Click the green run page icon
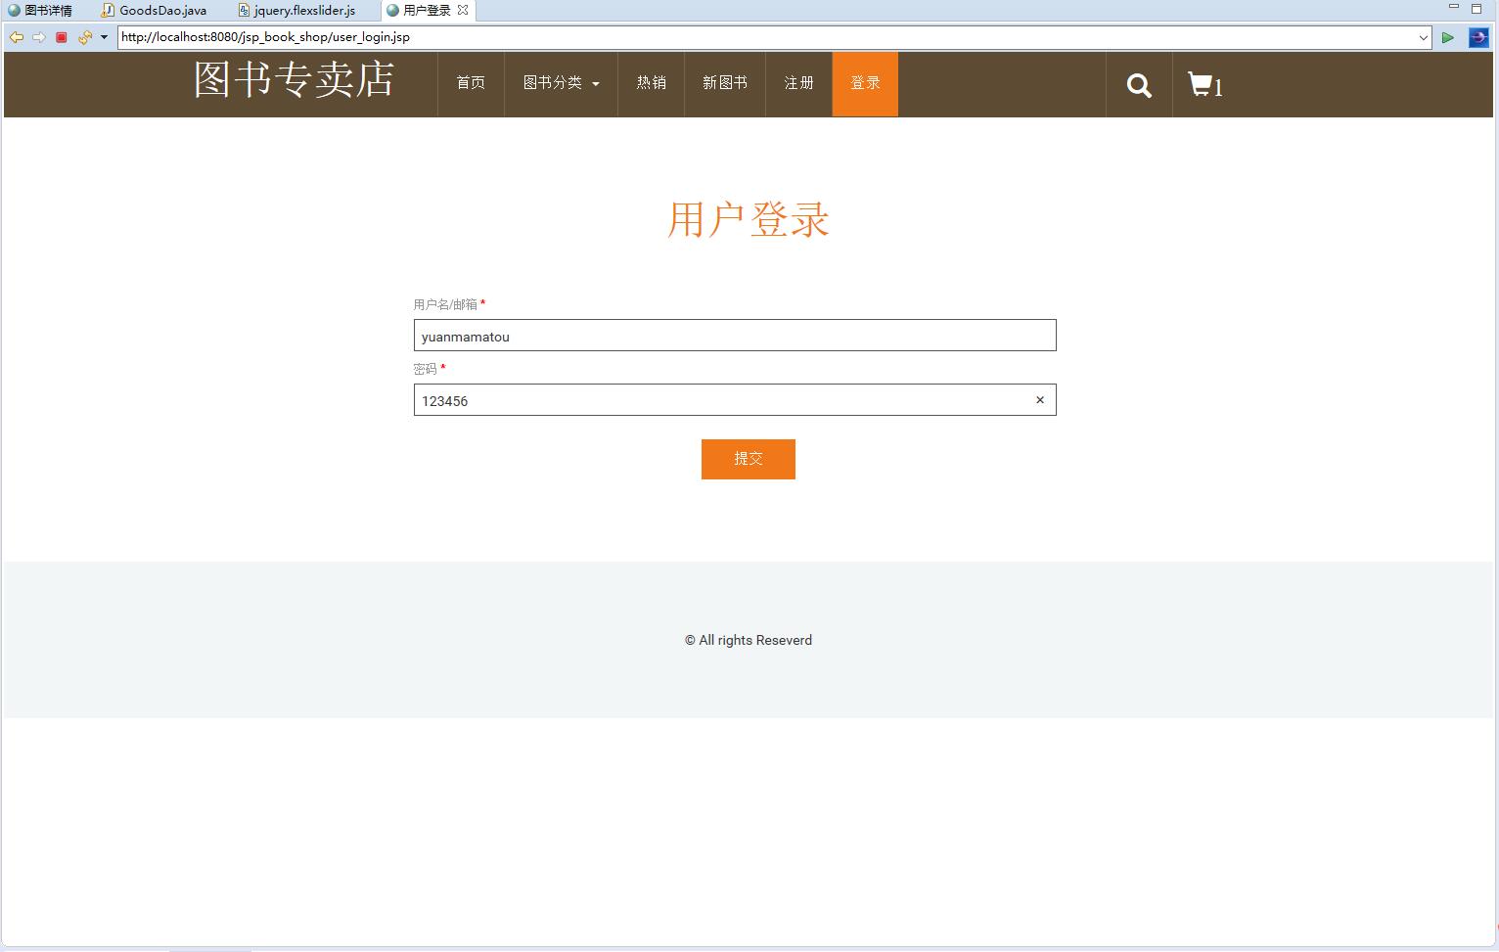Viewport: 1499px width, 952px height. point(1447,37)
